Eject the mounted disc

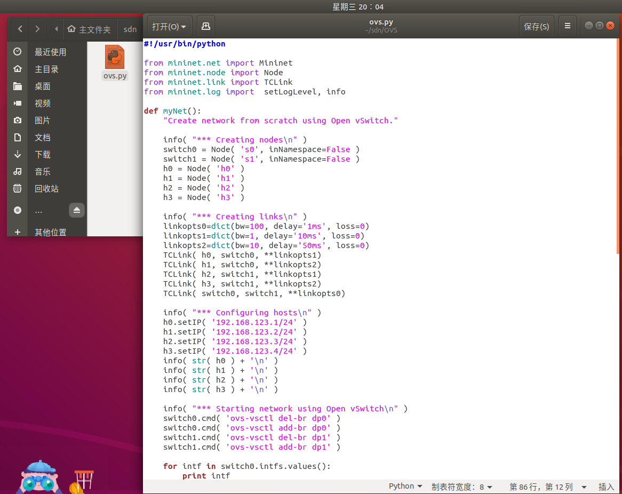tap(77, 210)
